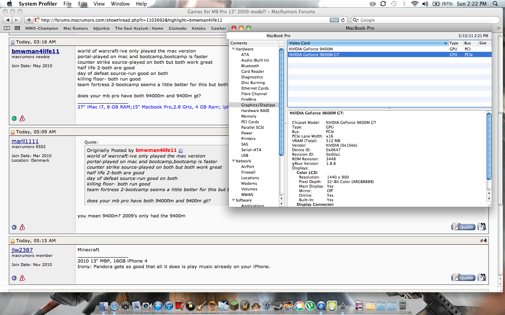Open the View menu
Image resolution: width=505 pixels, height=315 pixels.
99,3
